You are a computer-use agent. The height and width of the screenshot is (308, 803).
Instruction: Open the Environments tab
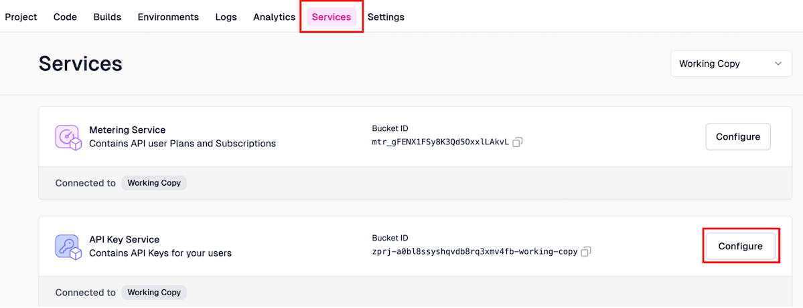(x=168, y=17)
